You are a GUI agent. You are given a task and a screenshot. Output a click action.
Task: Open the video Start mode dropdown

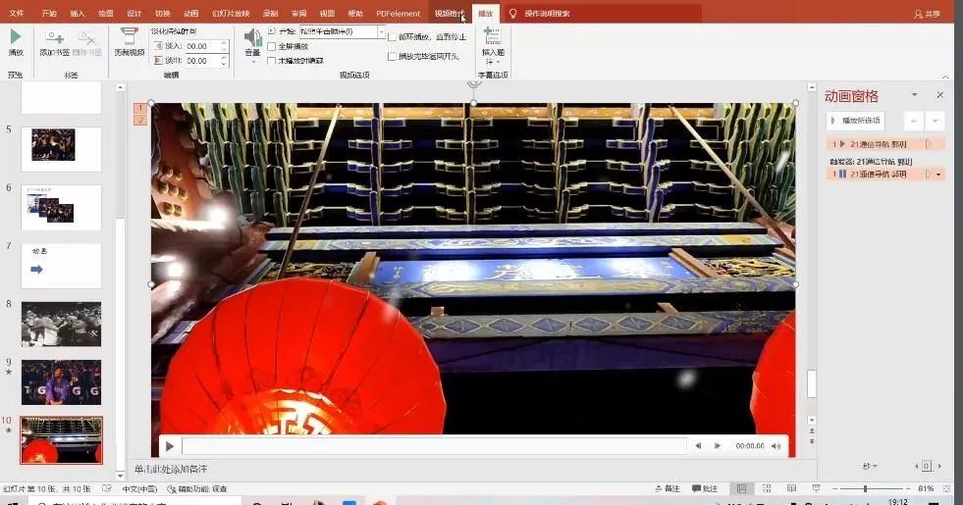click(x=382, y=32)
